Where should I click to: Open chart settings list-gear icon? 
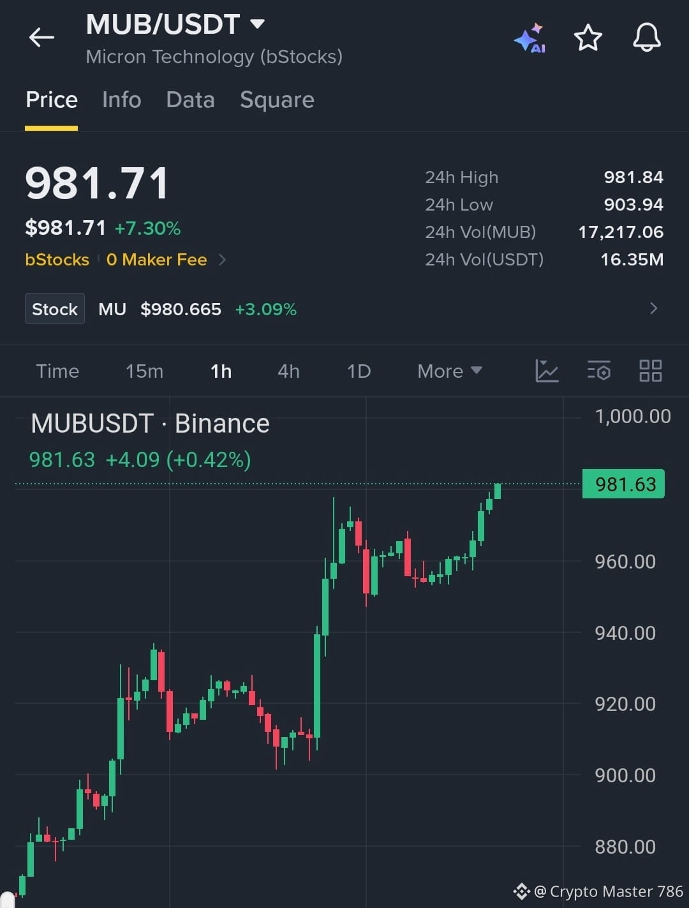tap(598, 371)
